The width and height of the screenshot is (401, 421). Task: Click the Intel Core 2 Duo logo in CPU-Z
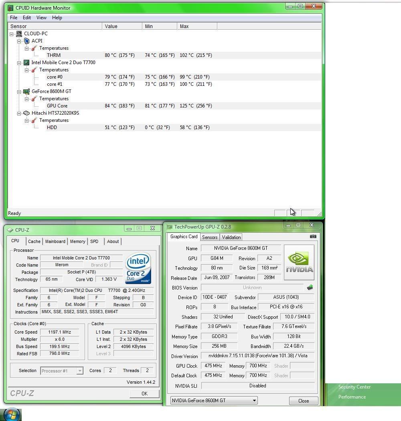[138, 268]
